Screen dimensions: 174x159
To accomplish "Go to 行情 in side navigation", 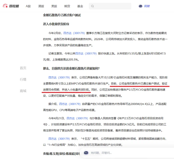I will [23, 79].
